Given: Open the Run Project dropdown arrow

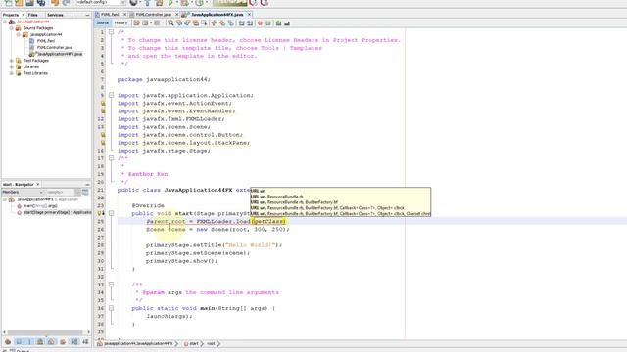Looking at the screenshot, I should (176, 3).
